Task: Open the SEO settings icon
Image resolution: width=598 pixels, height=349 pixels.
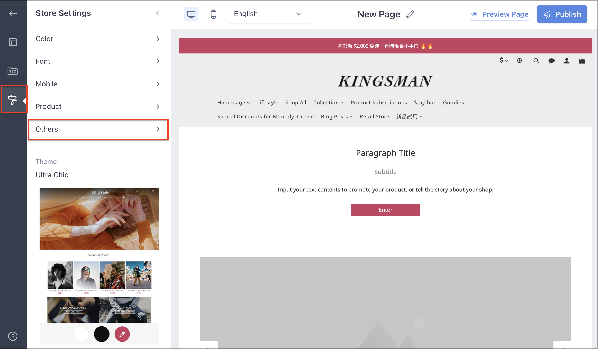Action: pos(13,71)
